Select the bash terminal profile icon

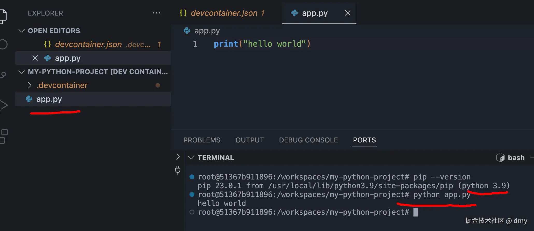pyautogui.click(x=500, y=157)
